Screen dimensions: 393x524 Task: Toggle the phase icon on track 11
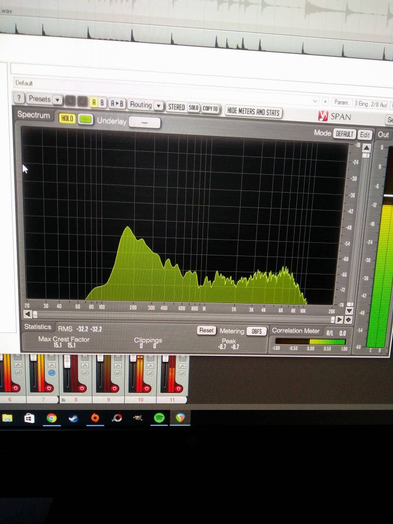tap(182, 373)
